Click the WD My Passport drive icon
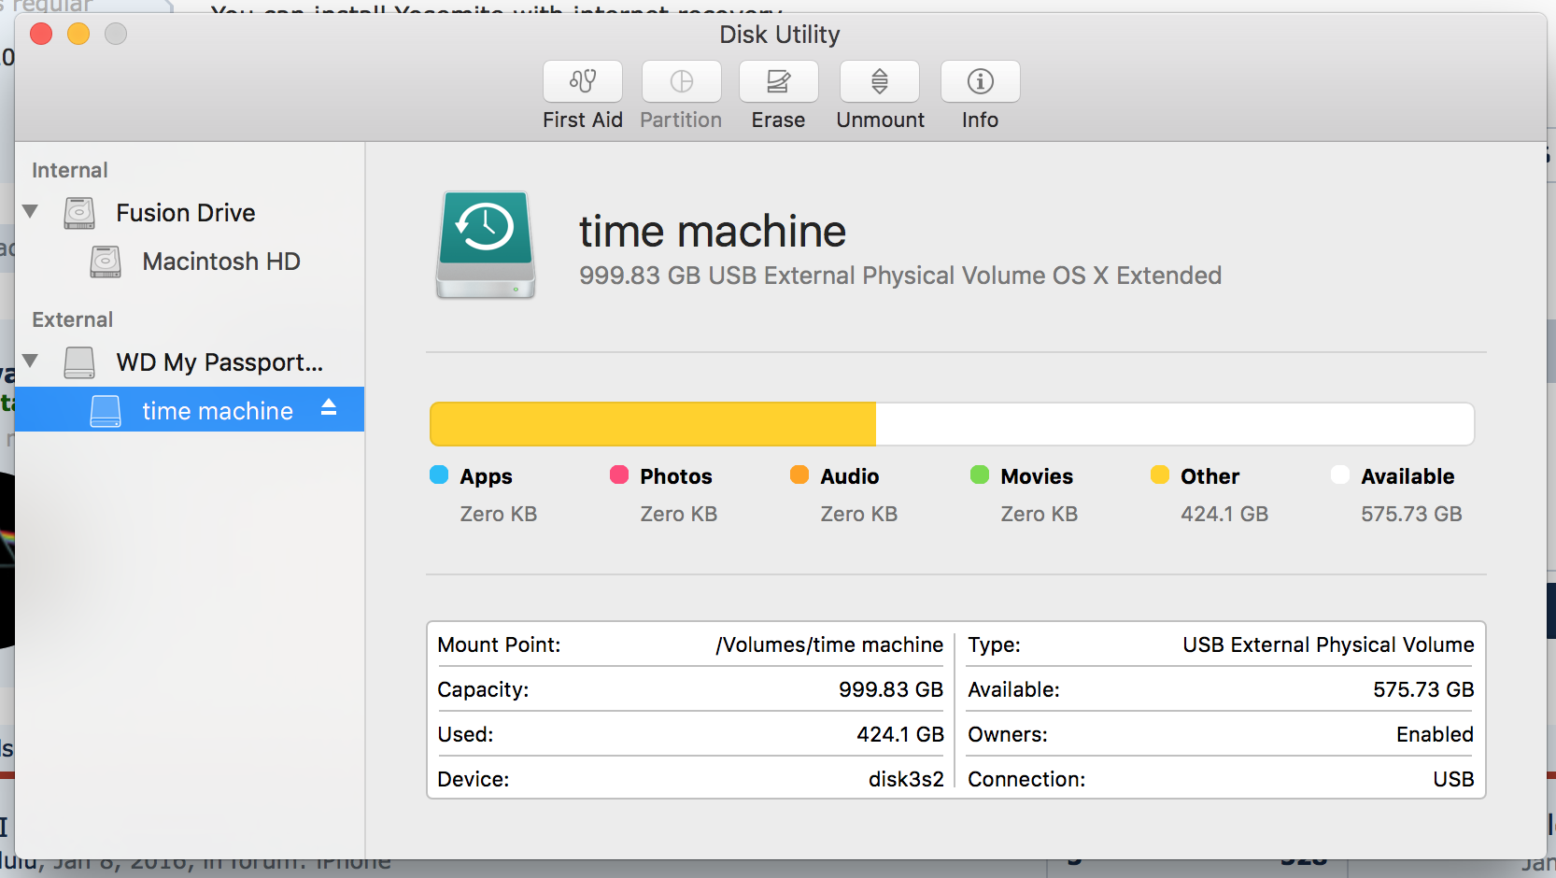The height and width of the screenshot is (878, 1556). point(79,362)
